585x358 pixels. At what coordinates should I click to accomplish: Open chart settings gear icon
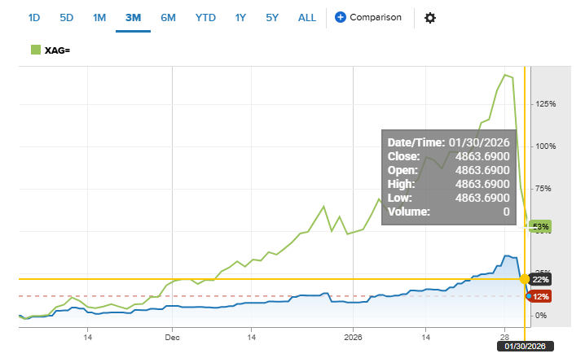[x=430, y=18]
